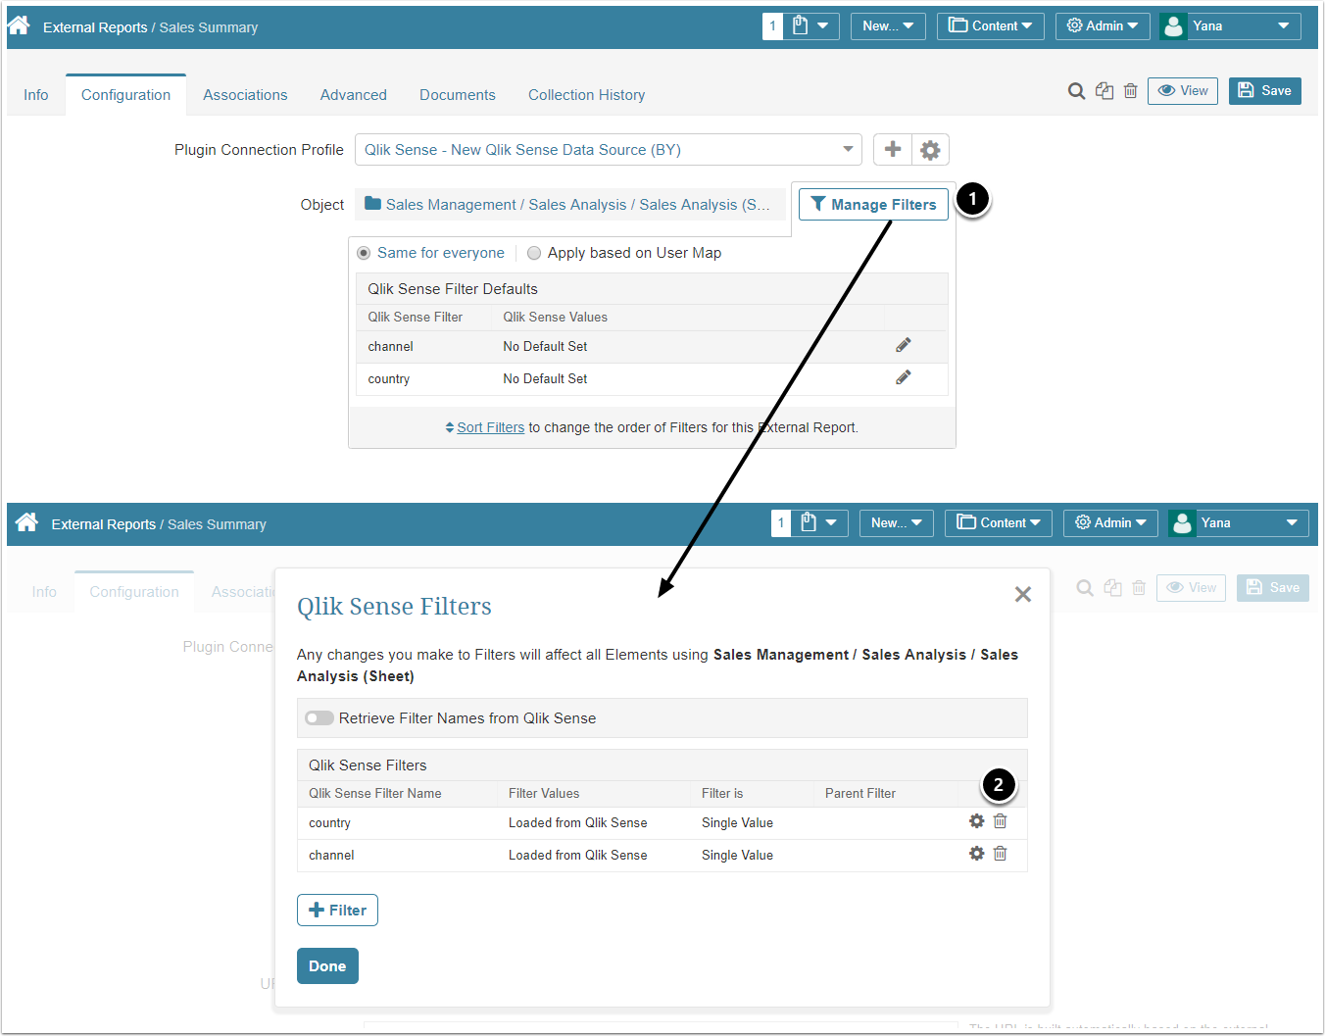Open the Content menu in the dimmed lower header

[999, 523]
